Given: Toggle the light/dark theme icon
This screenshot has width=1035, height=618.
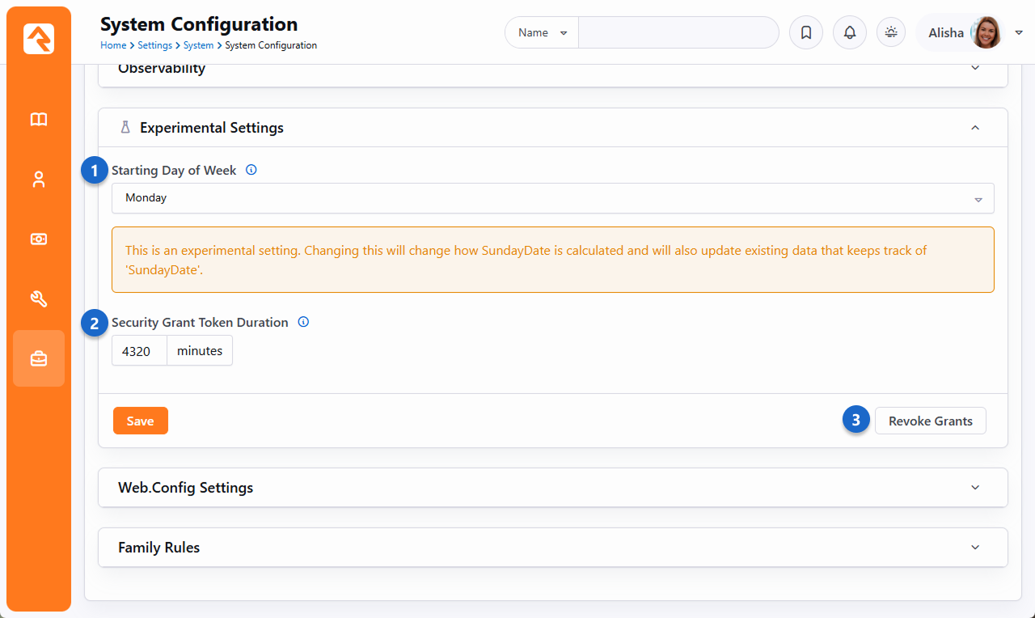Looking at the screenshot, I should (x=891, y=33).
